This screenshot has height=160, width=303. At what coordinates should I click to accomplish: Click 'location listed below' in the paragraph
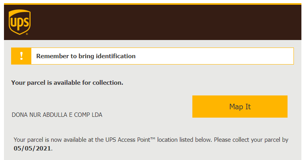[184, 139]
